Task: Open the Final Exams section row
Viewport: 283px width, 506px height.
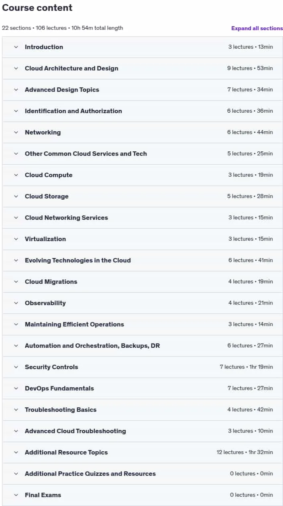Action: [143, 495]
